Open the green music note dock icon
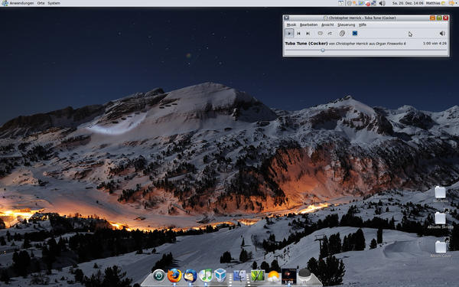The height and width of the screenshot is (287, 459). coord(206,276)
